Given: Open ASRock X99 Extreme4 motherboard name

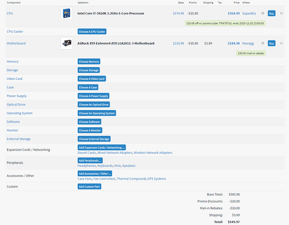Looking at the screenshot, I should [x=116, y=43].
